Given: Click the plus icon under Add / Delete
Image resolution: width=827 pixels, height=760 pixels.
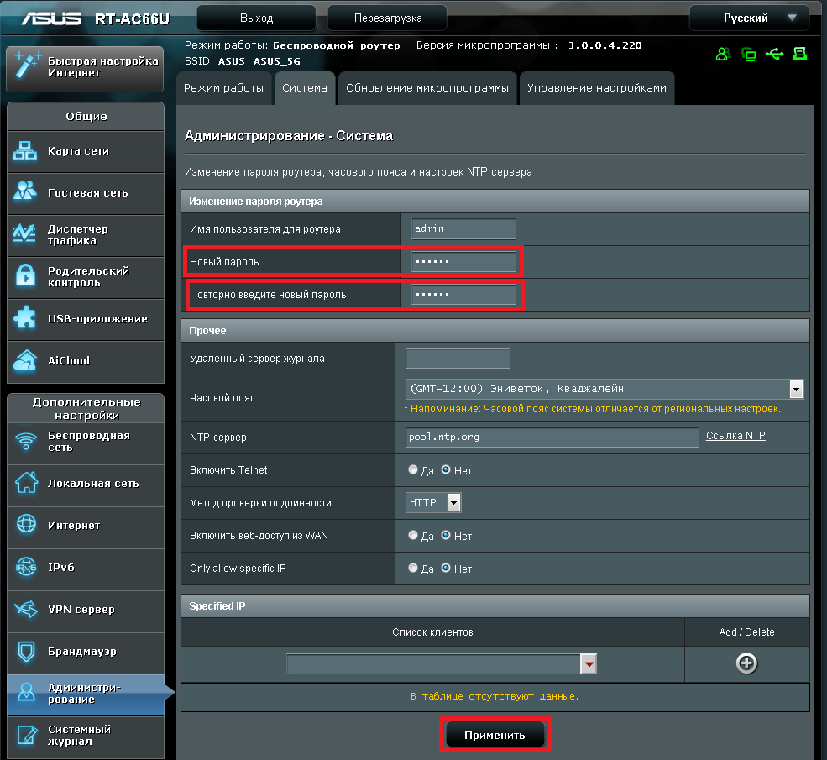Looking at the screenshot, I should point(746,663).
